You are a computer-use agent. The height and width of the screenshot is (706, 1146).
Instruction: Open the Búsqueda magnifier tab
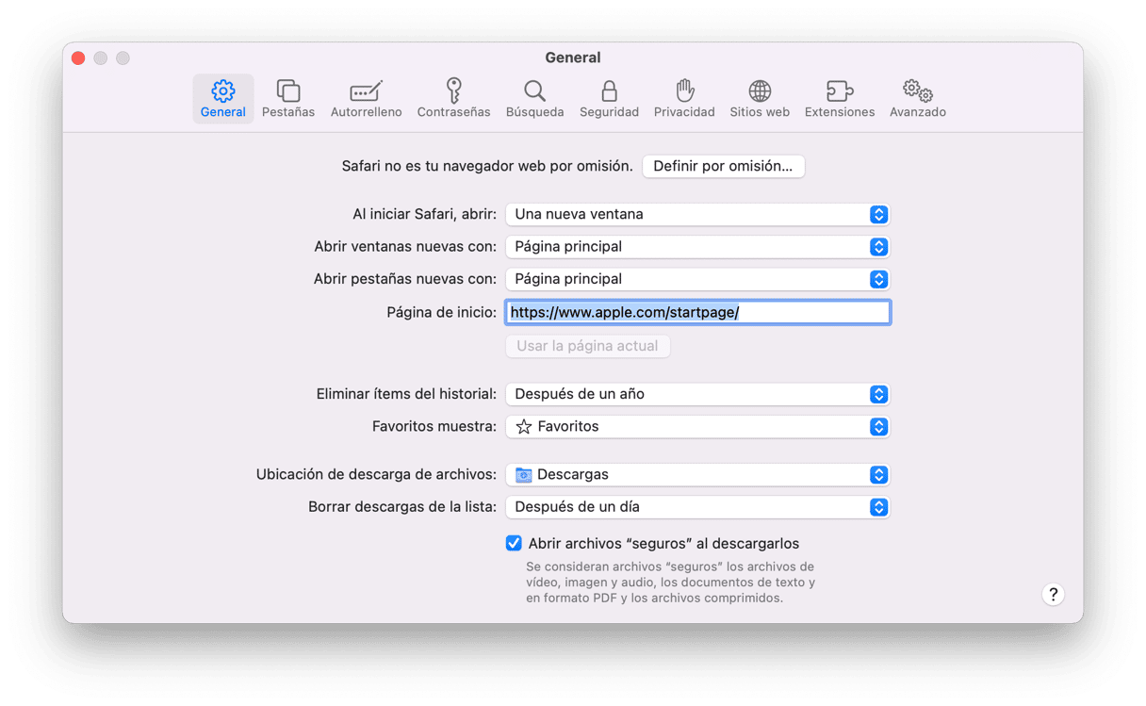pos(534,99)
